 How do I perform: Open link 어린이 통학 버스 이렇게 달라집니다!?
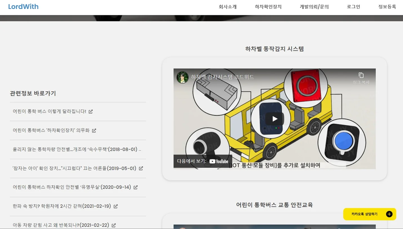49,111
